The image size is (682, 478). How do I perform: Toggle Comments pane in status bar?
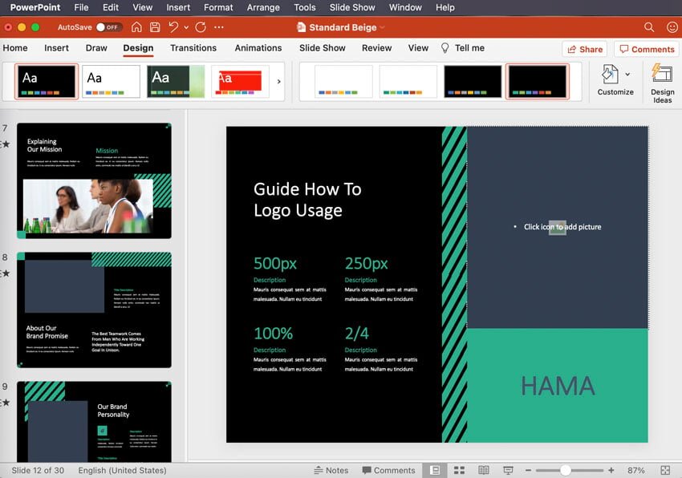pyautogui.click(x=388, y=470)
